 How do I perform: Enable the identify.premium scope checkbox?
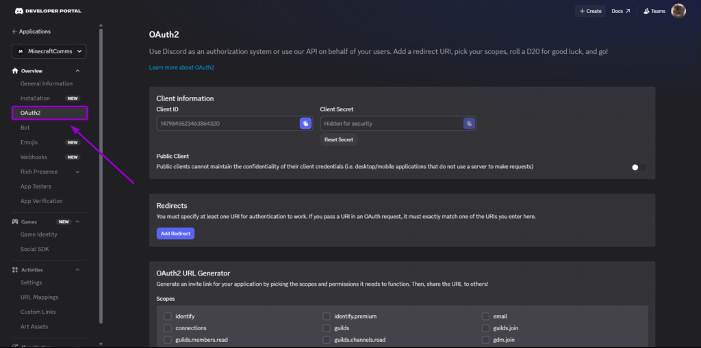coord(327,317)
